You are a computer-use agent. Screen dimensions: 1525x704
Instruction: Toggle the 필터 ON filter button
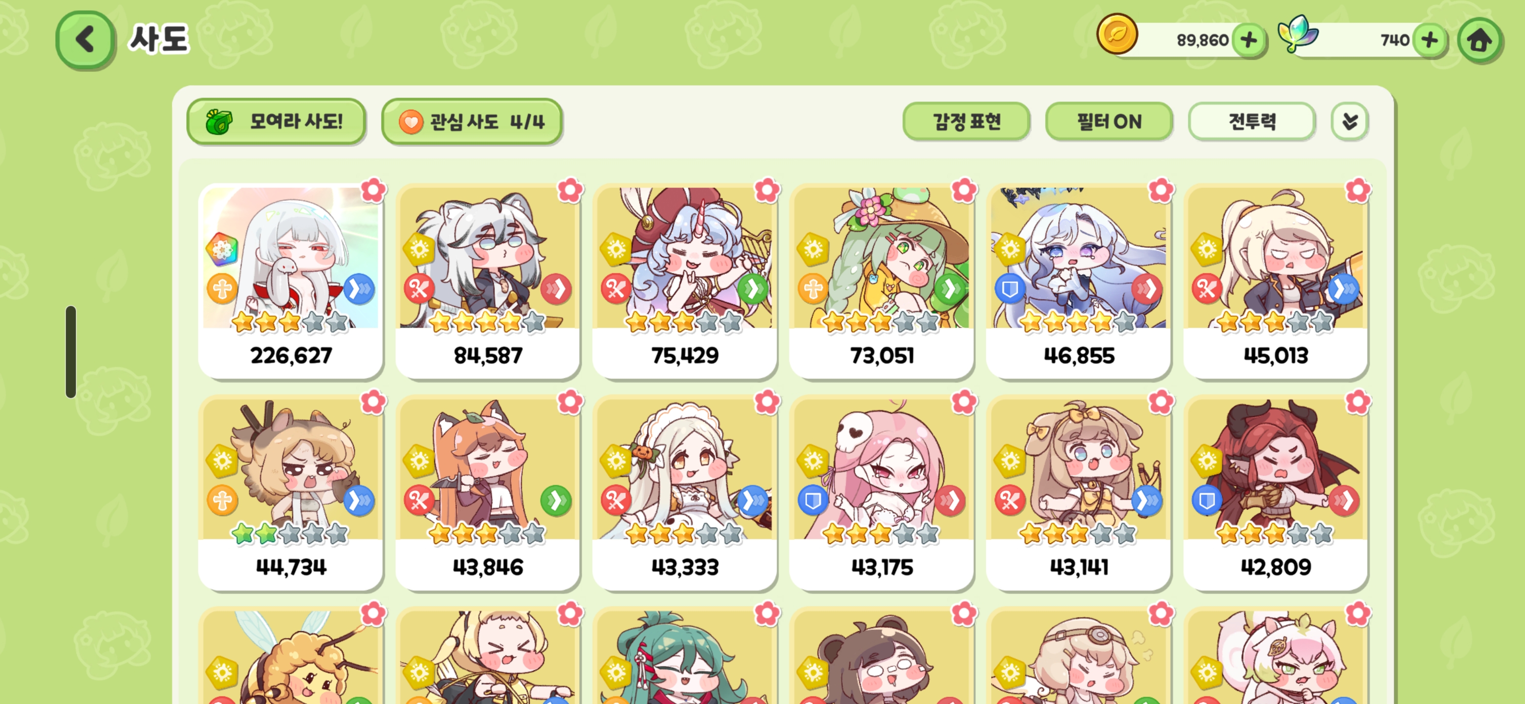pos(1109,121)
